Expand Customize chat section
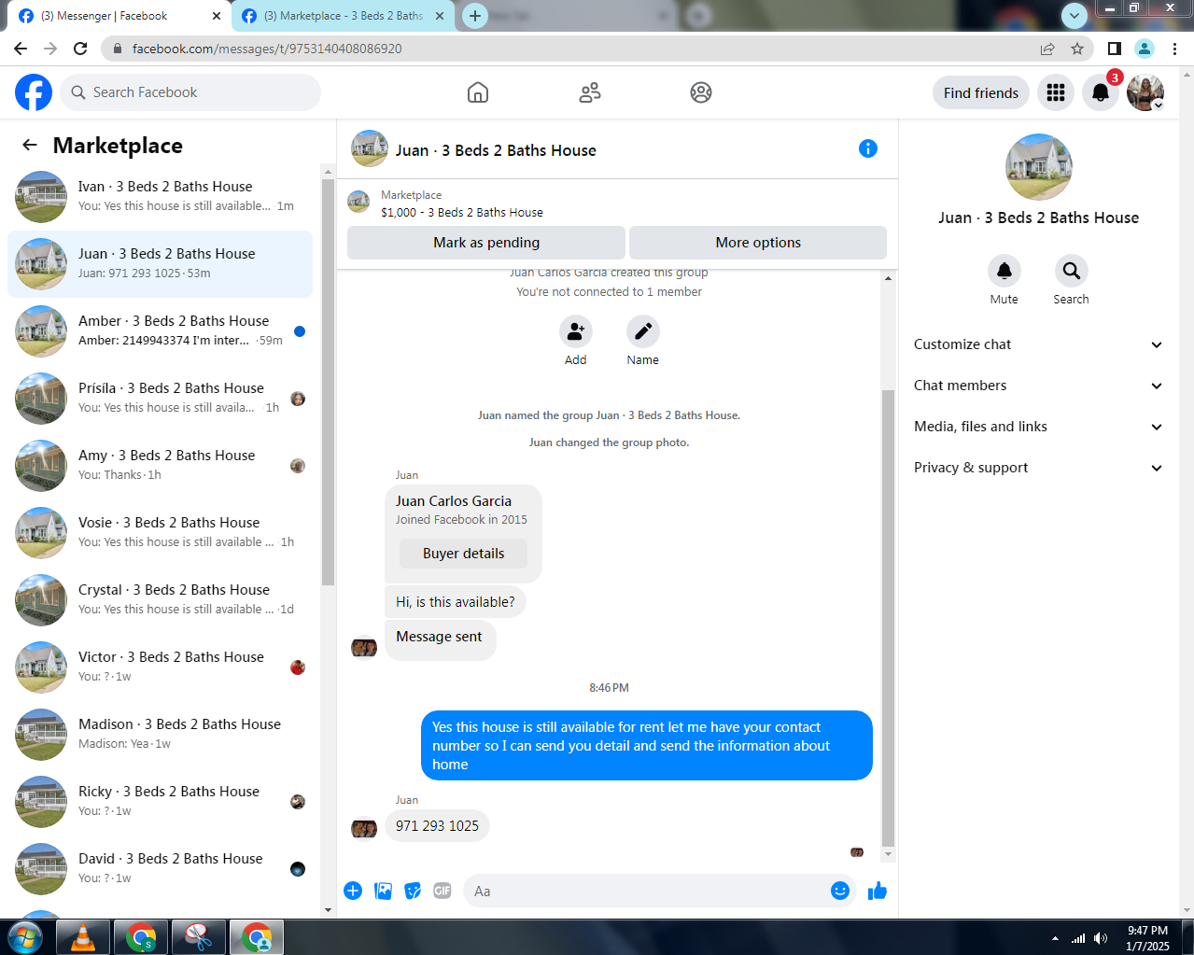This screenshot has height=955, width=1194. 1038,344
